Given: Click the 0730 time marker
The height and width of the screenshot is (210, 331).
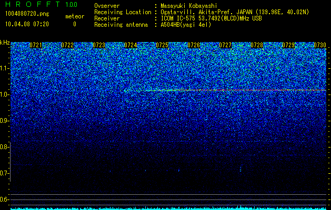Looking at the screenshot, I should [320, 45].
